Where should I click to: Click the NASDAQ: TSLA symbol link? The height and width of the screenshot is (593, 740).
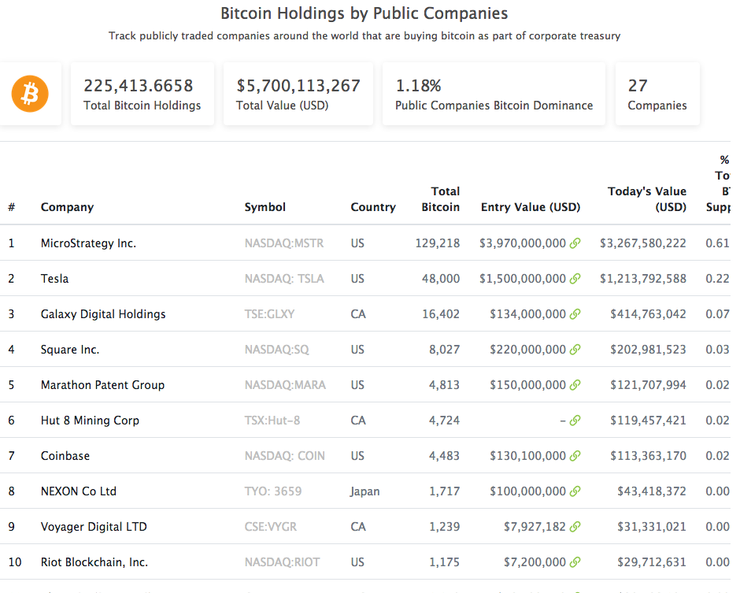284,279
